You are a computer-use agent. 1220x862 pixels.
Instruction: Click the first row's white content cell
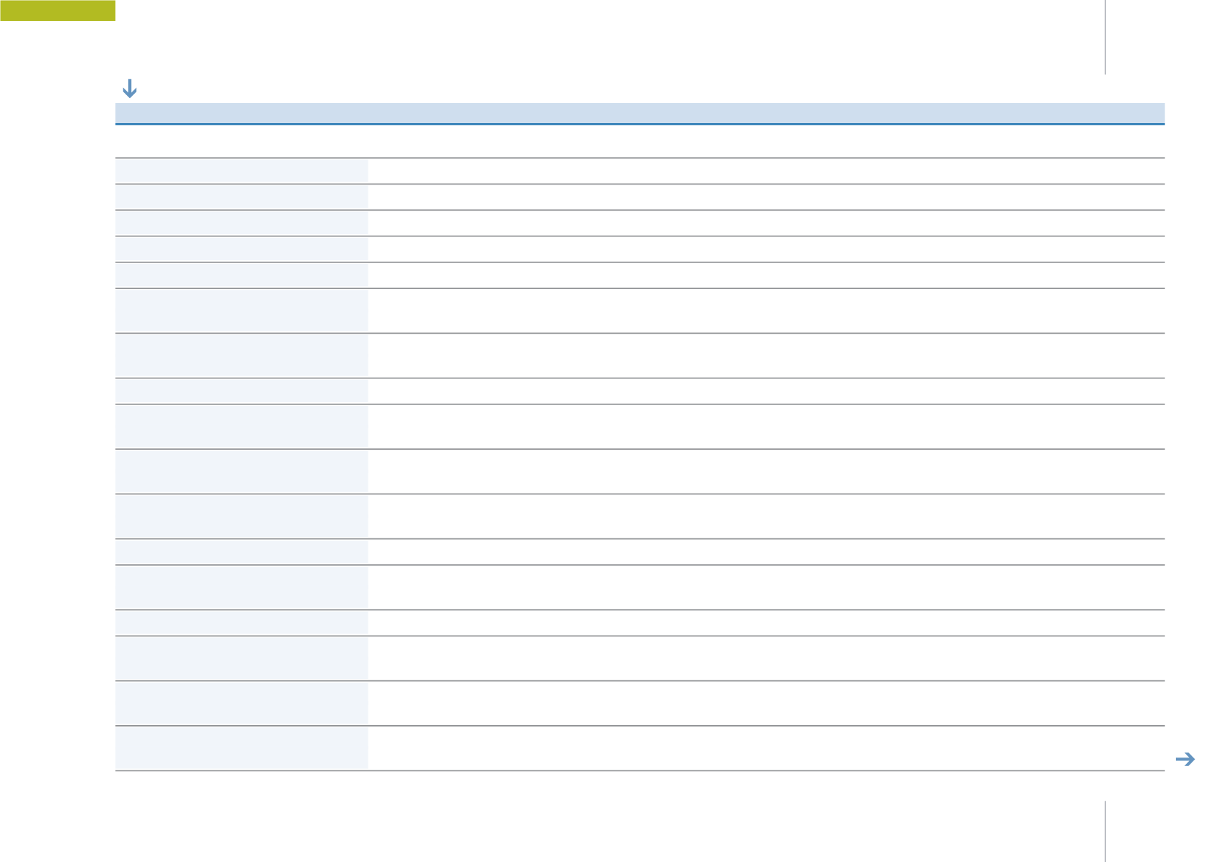766,171
